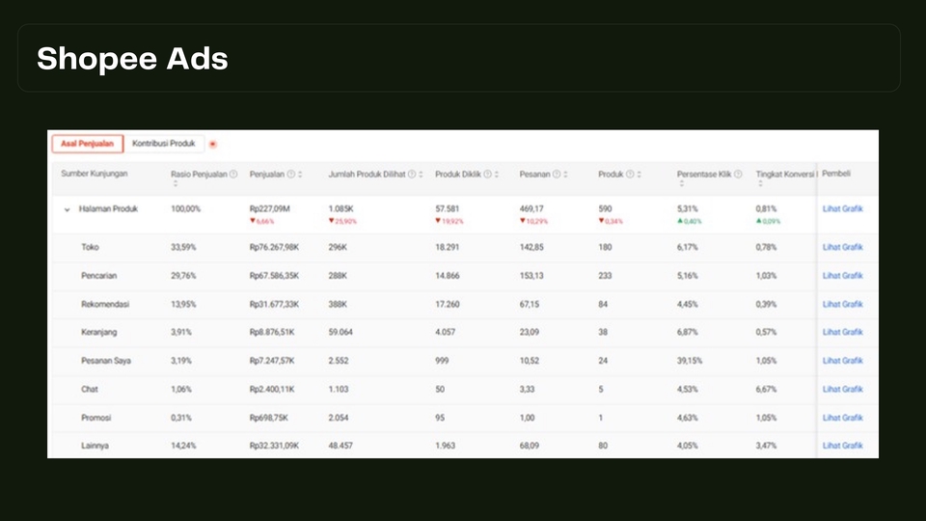Click the info icon next to Pesanan header
This screenshot has height=521, width=926.
556,174
